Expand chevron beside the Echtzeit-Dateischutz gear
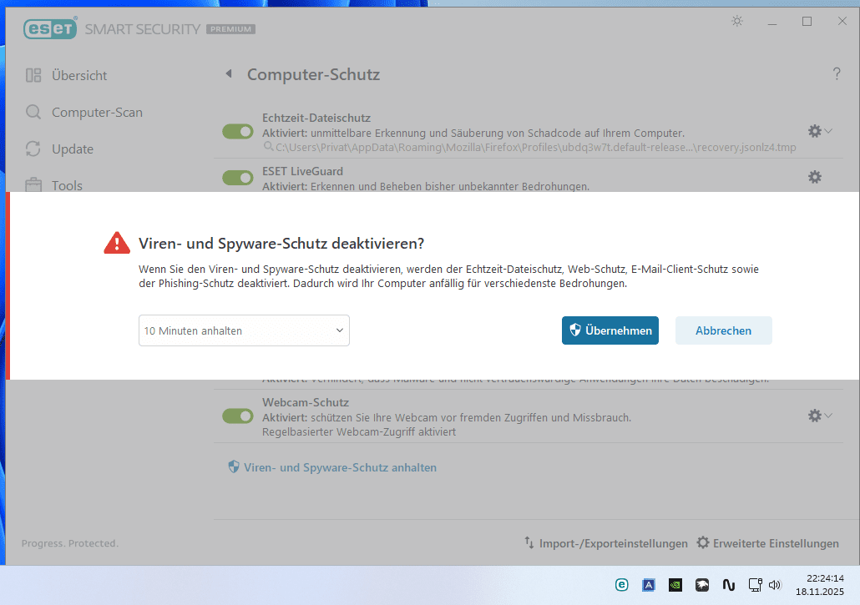This screenshot has width=860, height=605. coord(828,131)
